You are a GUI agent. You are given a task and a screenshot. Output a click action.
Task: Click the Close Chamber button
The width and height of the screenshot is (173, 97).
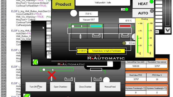[85, 87]
